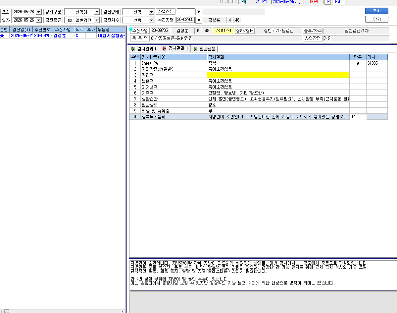Select the 검사결과II tab with red flag
397x313 pixels.
[x=175, y=48]
